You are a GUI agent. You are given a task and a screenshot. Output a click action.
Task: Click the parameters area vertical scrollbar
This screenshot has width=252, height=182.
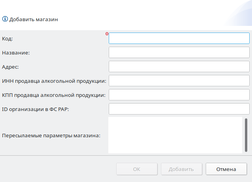click(246, 135)
